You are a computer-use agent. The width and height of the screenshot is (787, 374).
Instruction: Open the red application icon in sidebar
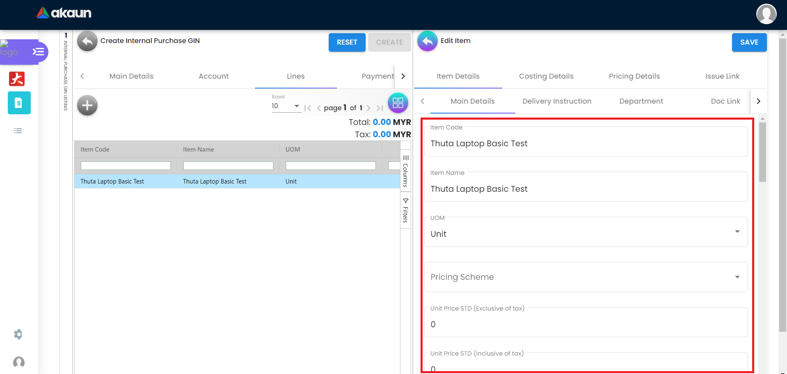pyautogui.click(x=17, y=79)
